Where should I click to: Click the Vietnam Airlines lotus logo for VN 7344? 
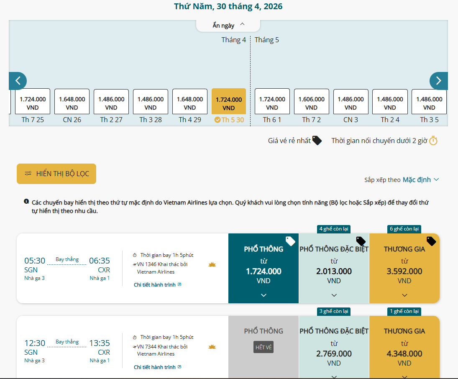coord(212,347)
